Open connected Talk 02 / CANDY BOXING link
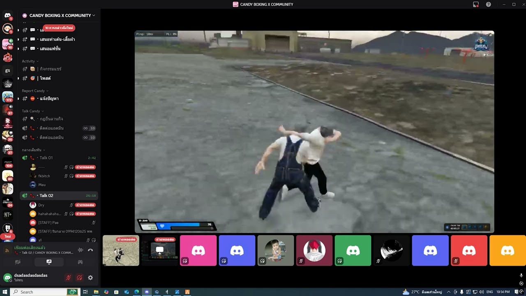The height and width of the screenshot is (296, 526). (44, 253)
